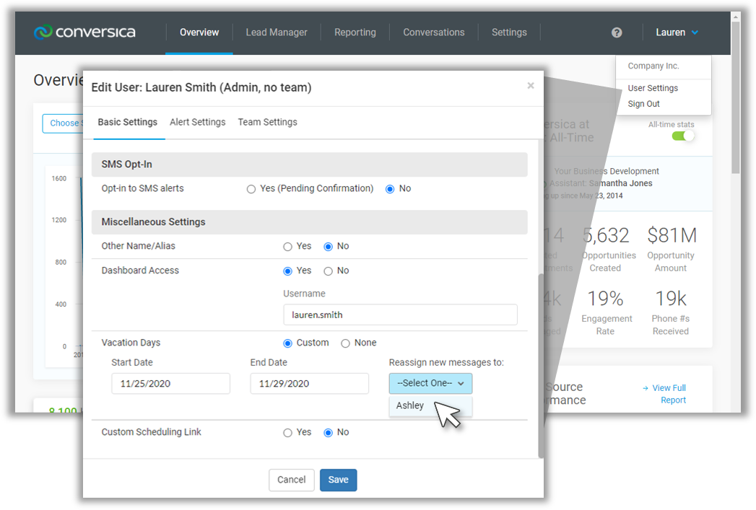Click the End Date field
This screenshot has height=510, width=756.
(310, 384)
